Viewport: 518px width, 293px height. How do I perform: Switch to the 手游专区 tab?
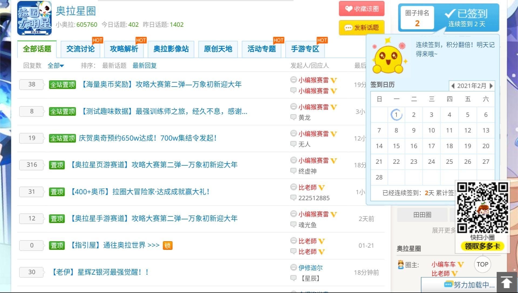(305, 49)
